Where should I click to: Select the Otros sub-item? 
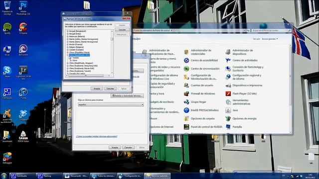[75, 61]
